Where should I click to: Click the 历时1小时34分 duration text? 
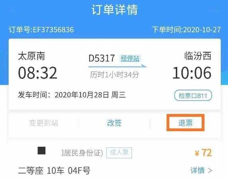point(114,75)
